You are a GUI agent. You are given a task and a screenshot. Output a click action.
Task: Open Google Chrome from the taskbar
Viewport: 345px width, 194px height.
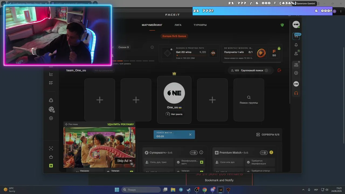pyautogui.click(x=205, y=190)
